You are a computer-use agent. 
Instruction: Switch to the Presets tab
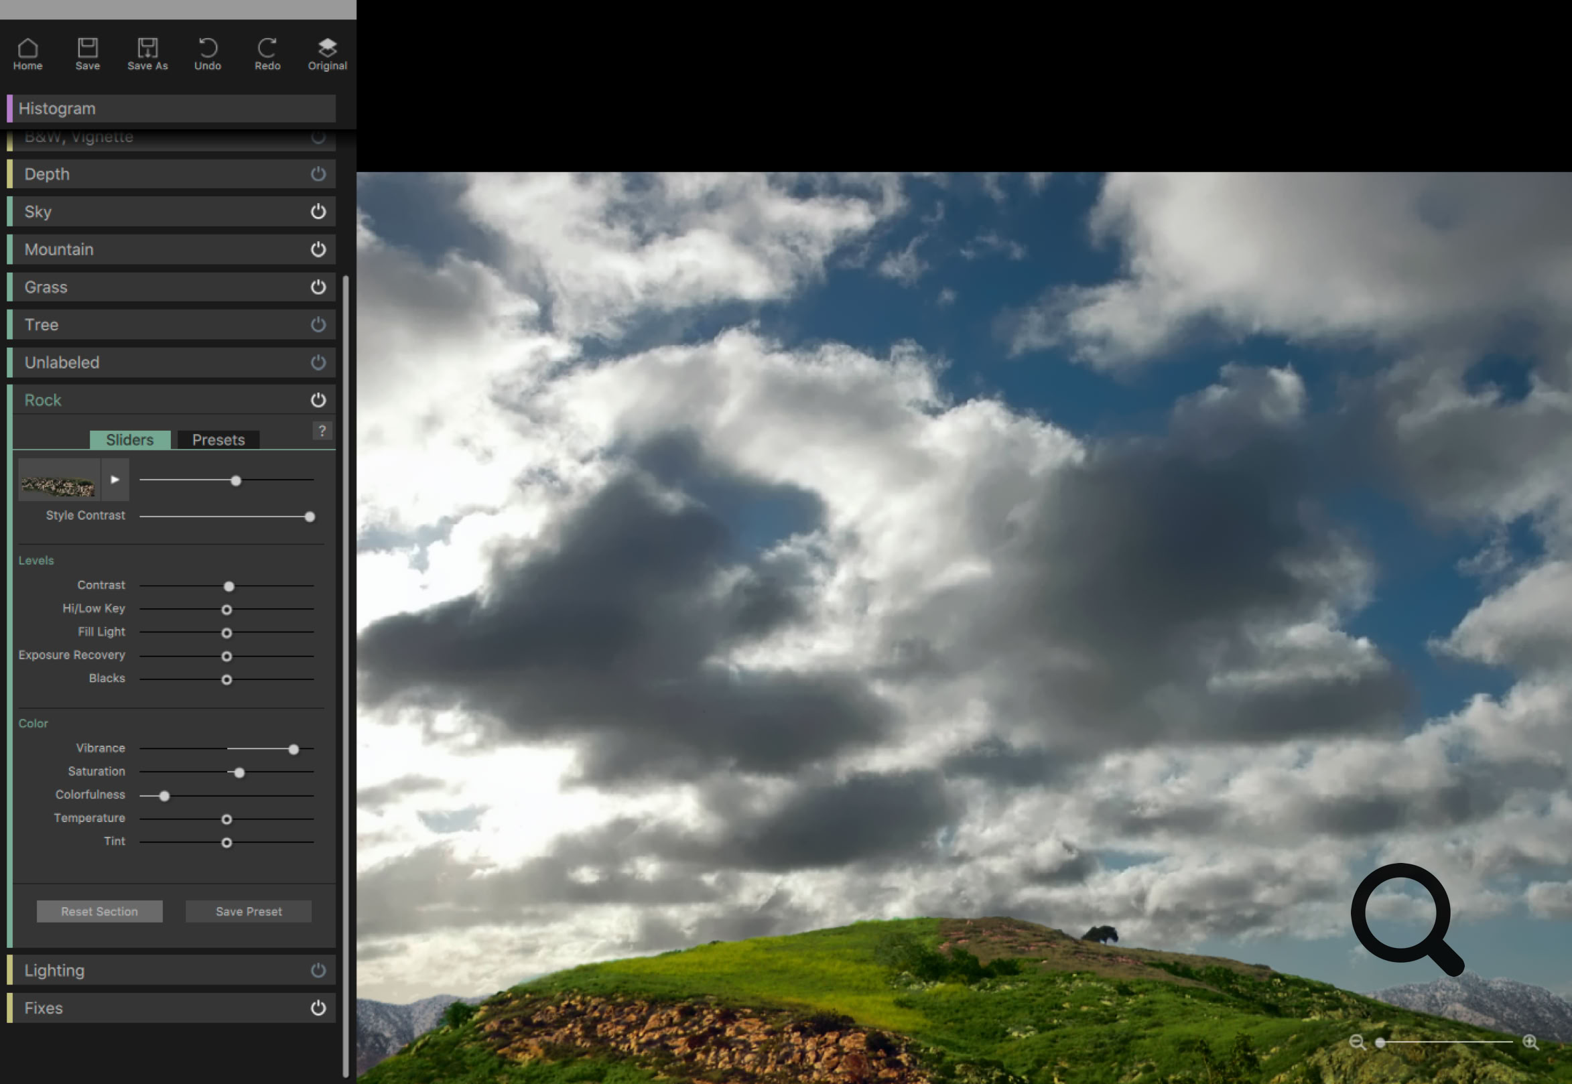[217, 439]
